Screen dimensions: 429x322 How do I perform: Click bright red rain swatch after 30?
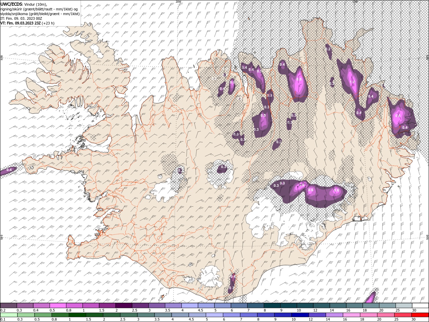[420, 315]
